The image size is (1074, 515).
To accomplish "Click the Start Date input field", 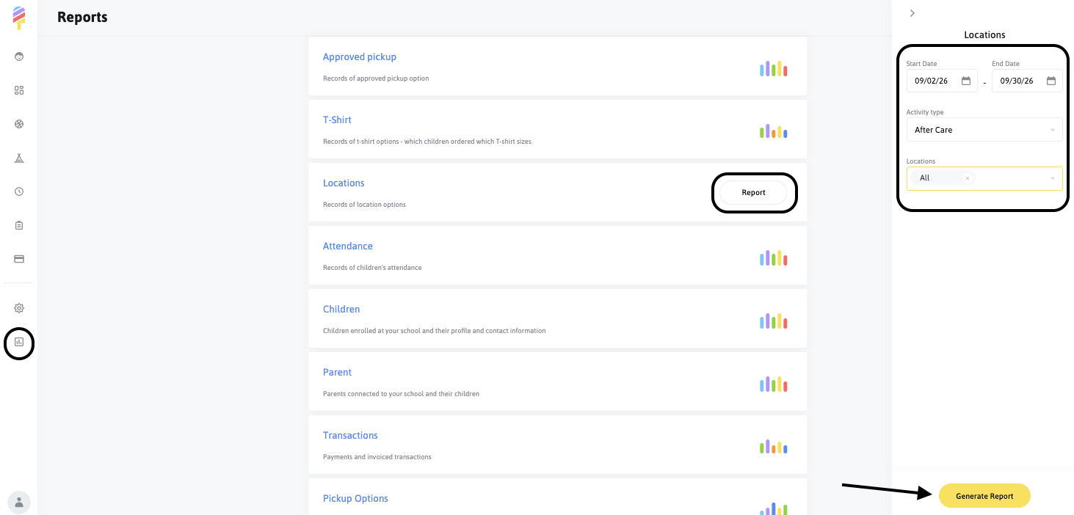I will pos(942,81).
